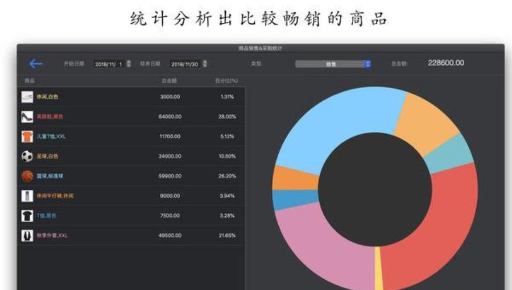Click the percentage 3.94%
This screenshot has width=512, height=290.
[227, 196]
